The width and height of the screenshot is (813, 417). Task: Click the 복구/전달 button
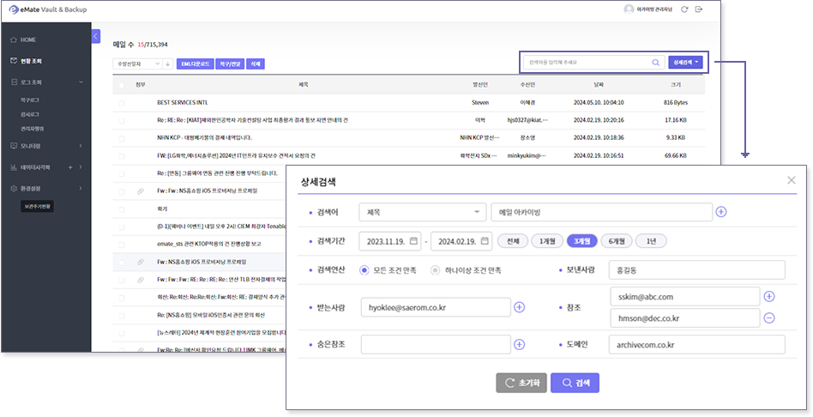click(230, 63)
